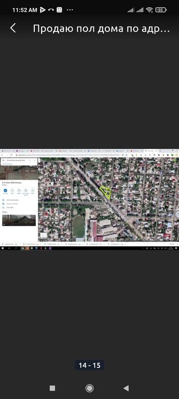Click the Send to phone icon in Maps panel

tap(26, 190)
